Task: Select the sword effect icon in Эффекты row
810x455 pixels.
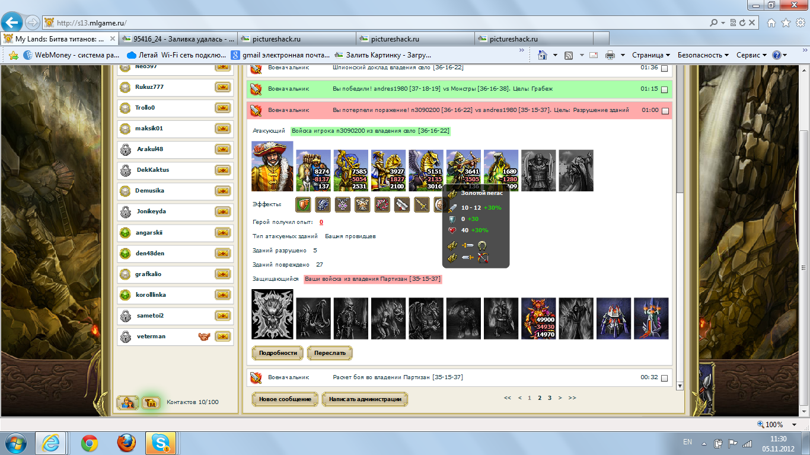Action: pyautogui.click(x=422, y=205)
